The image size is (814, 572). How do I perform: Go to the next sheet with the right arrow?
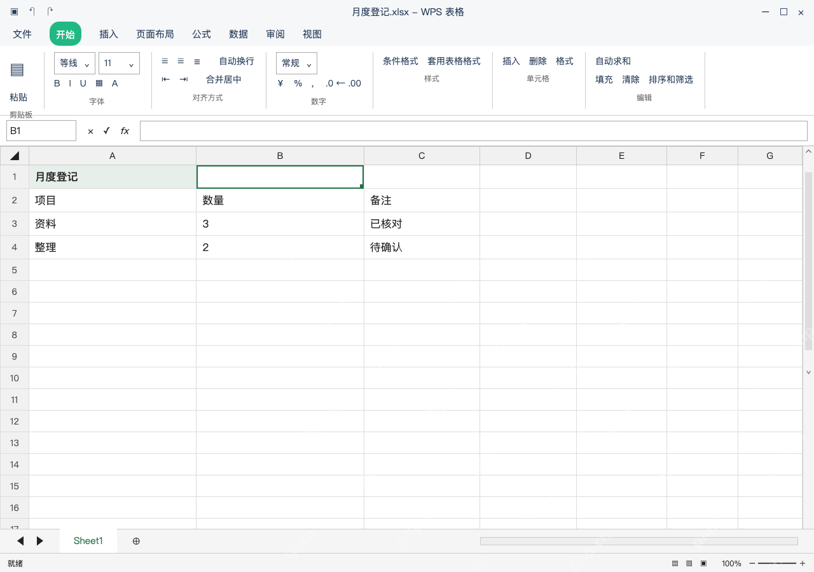[39, 541]
